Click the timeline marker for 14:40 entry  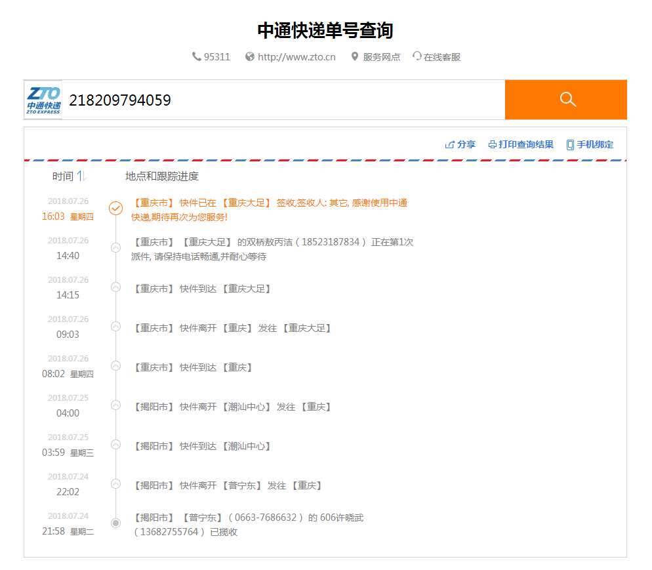[x=116, y=248]
